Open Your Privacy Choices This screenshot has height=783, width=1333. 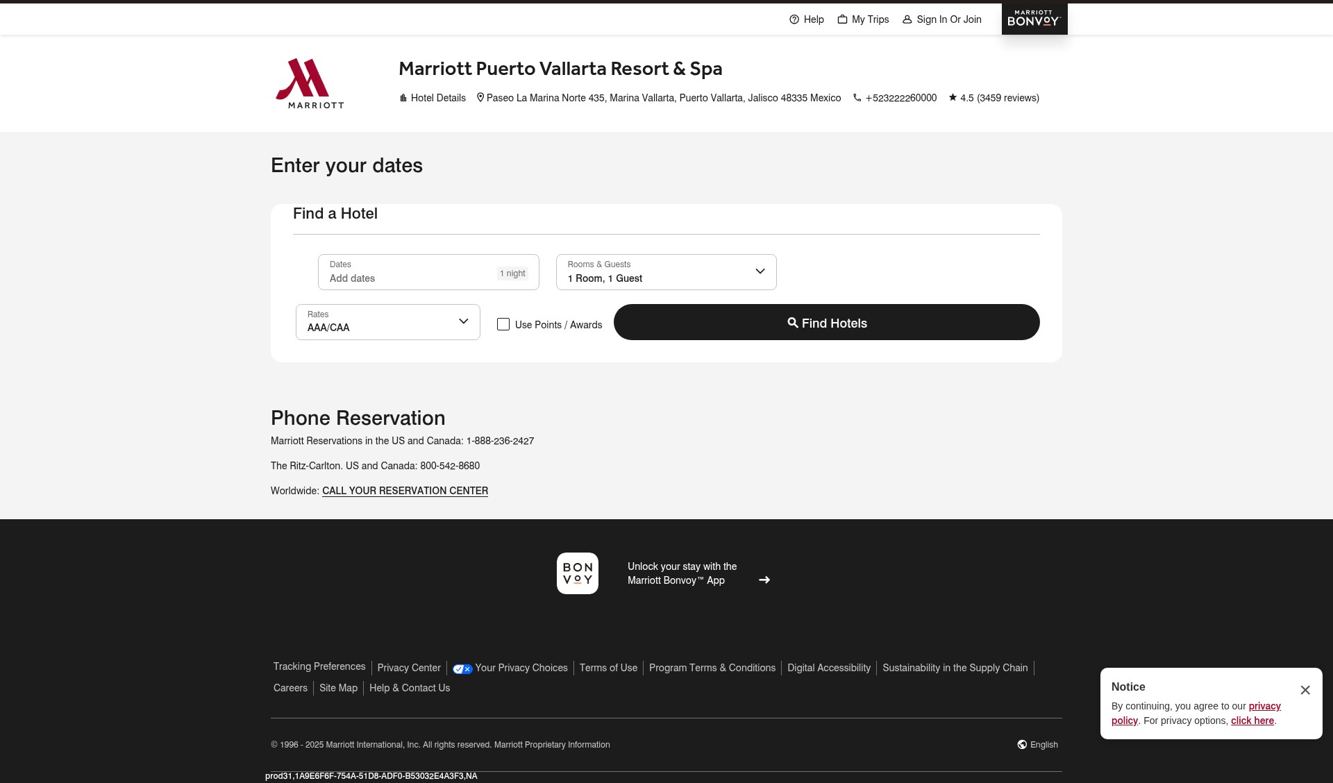coord(521,668)
